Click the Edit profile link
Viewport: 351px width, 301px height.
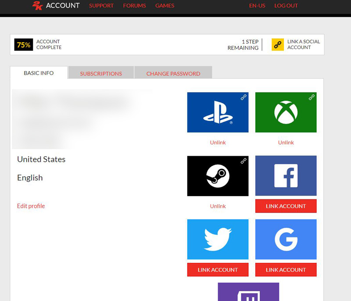click(x=31, y=206)
